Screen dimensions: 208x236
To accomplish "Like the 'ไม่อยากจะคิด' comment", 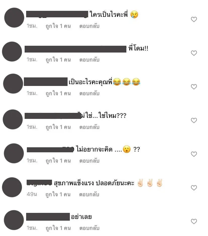I will [x=194, y=154].
